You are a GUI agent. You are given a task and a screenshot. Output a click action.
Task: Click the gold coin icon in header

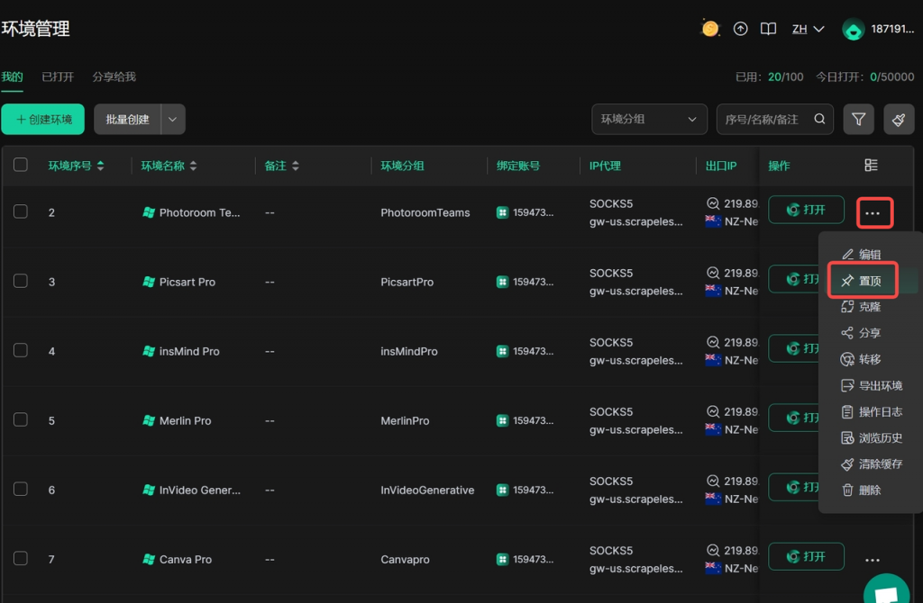coord(710,28)
